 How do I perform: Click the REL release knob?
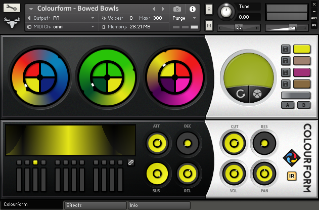[188, 174]
